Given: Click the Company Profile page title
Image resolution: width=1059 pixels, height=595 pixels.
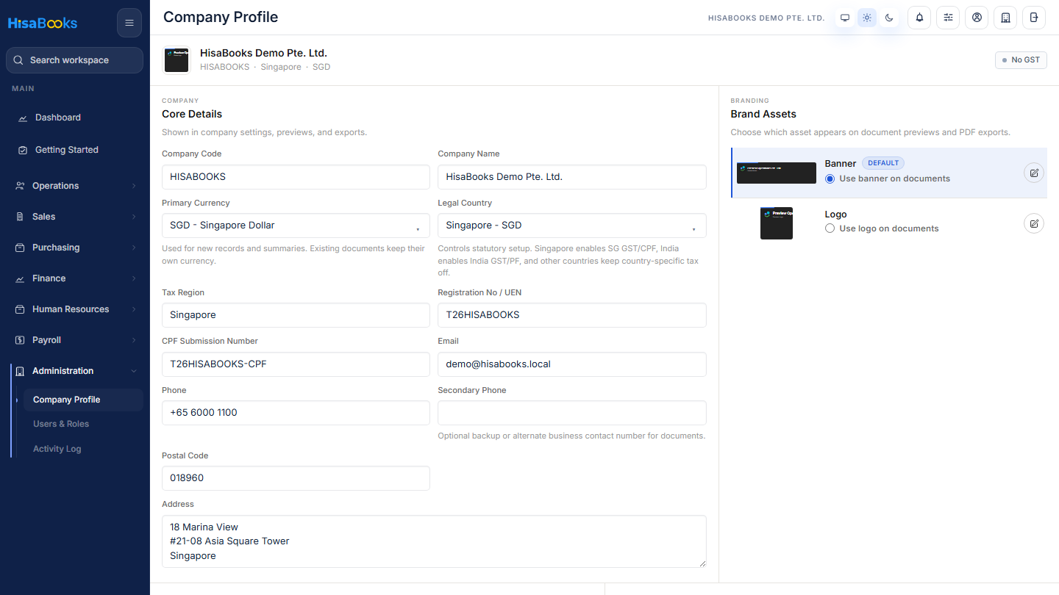Looking at the screenshot, I should (221, 17).
